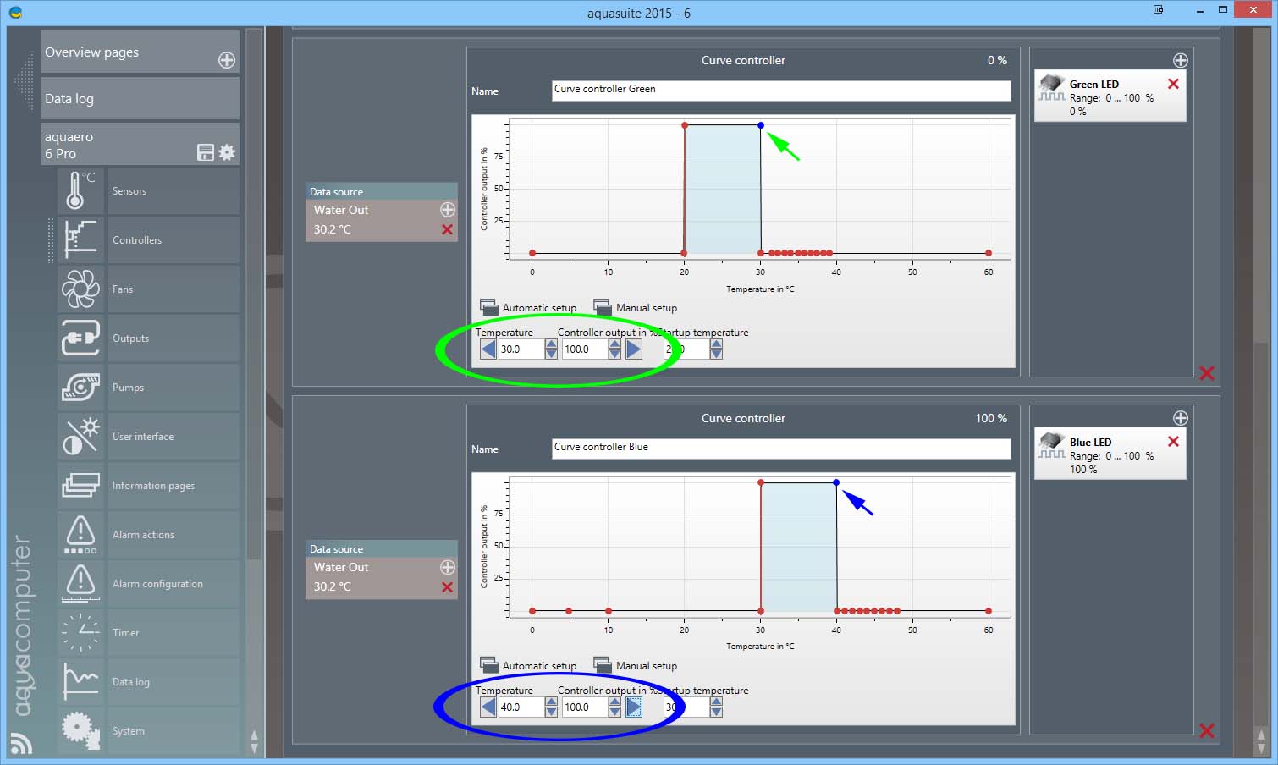
Task: Open Sensors via the thermometer icon
Action: coord(80,190)
